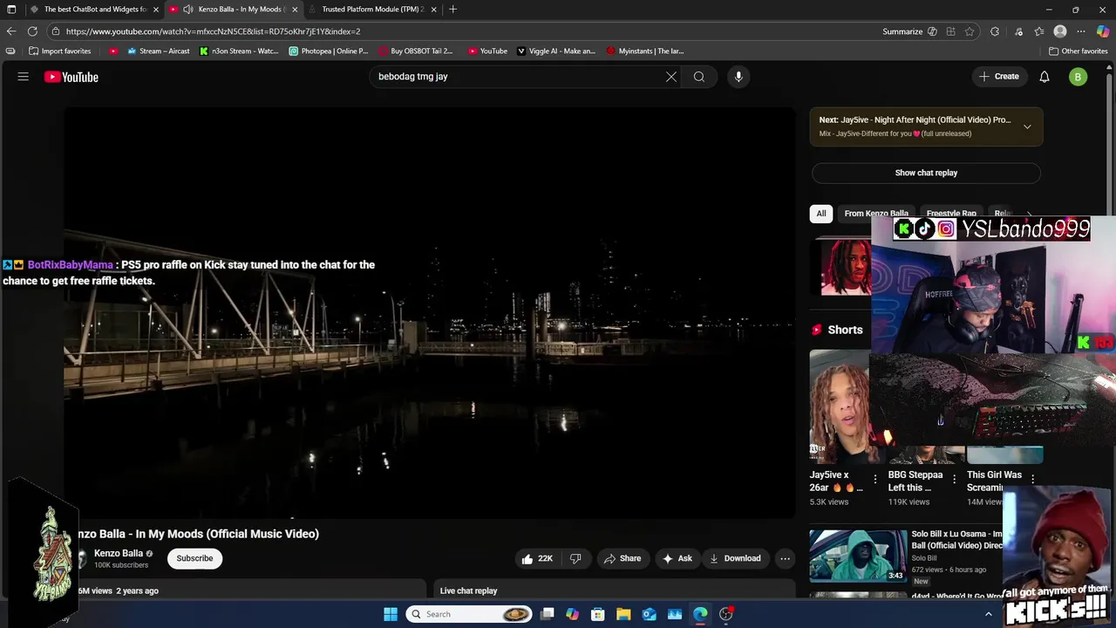Open Task View on taskbar
This screenshot has height=628, width=1116.
pyautogui.click(x=548, y=614)
